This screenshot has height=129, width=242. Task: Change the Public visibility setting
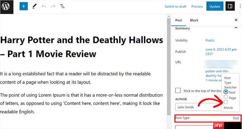click(x=210, y=41)
